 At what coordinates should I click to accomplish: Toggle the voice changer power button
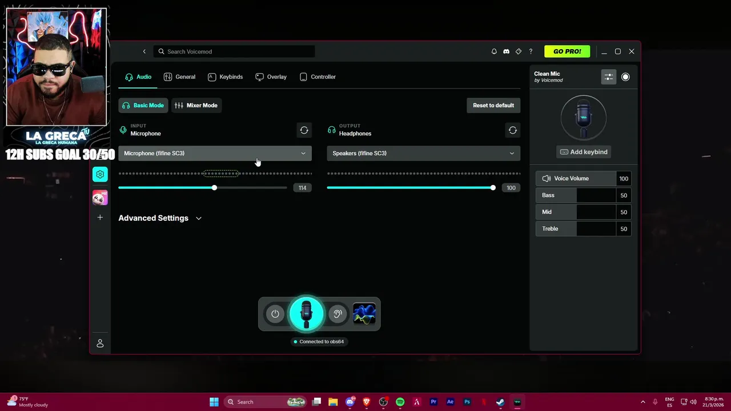click(x=275, y=313)
